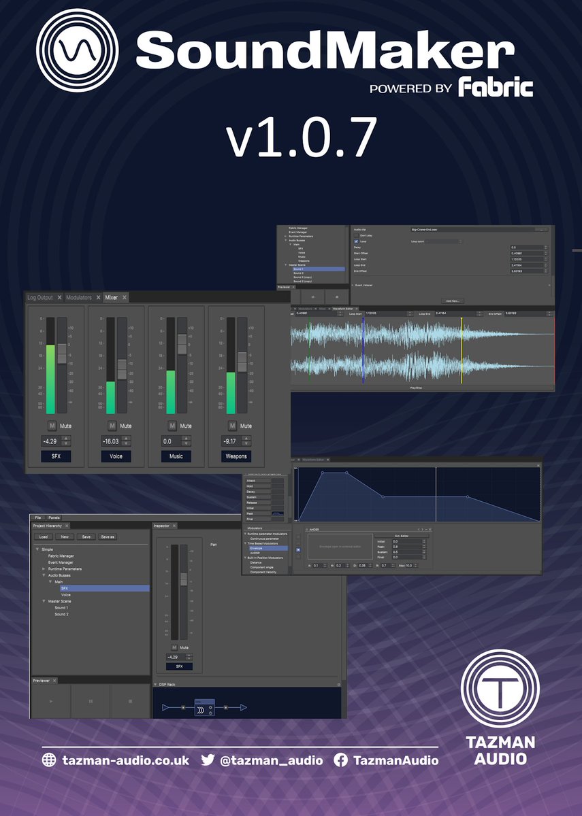
Task: Click the SFX volume fader in Mixer
Action: click(x=62, y=353)
